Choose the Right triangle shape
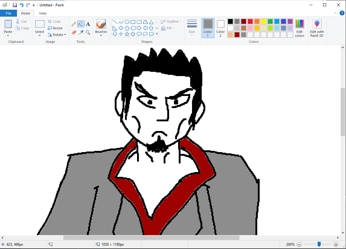Viewport: 346px width, 249px height. point(115,28)
